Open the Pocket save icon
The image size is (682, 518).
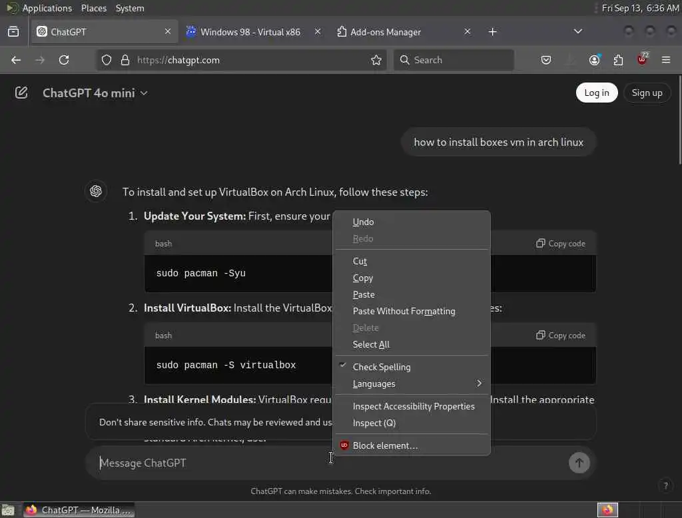pyautogui.click(x=546, y=60)
